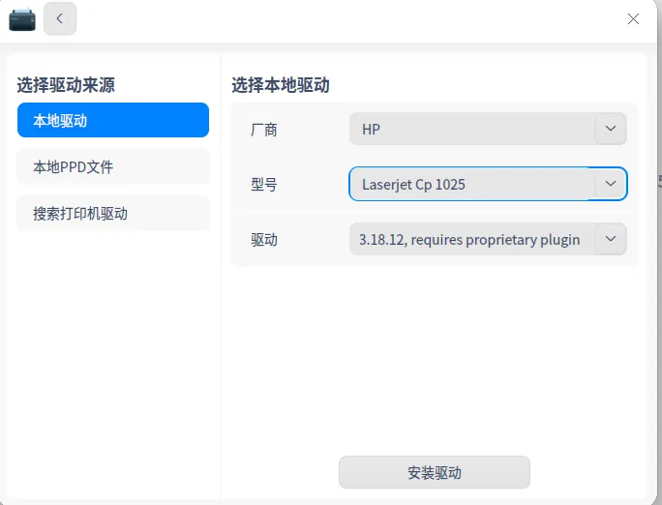Go back using the left arrow button
662x505 pixels.
[60, 18]
